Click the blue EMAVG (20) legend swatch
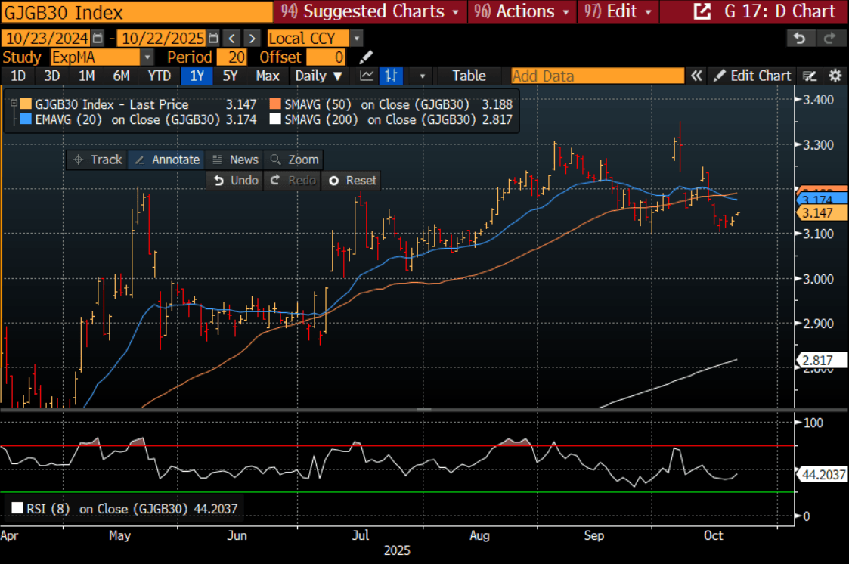849x564 pixels. [x=26, y=119]
